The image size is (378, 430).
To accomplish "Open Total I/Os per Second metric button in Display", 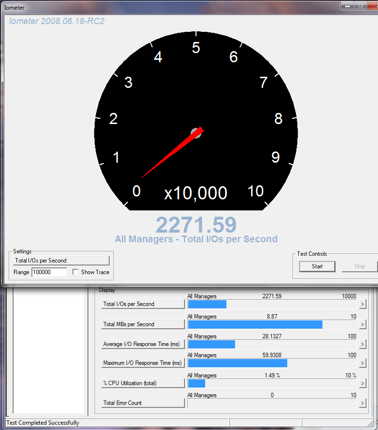I will pyautogui.click(x=143, y=304).
